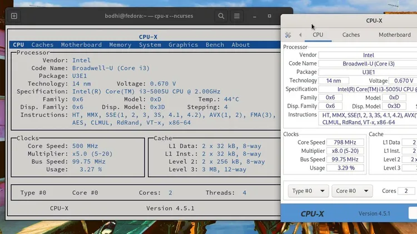Viewport: 417px width, 234px height.
Task: Select Graphics tab in the ncurses terminal
Action: 183,44
